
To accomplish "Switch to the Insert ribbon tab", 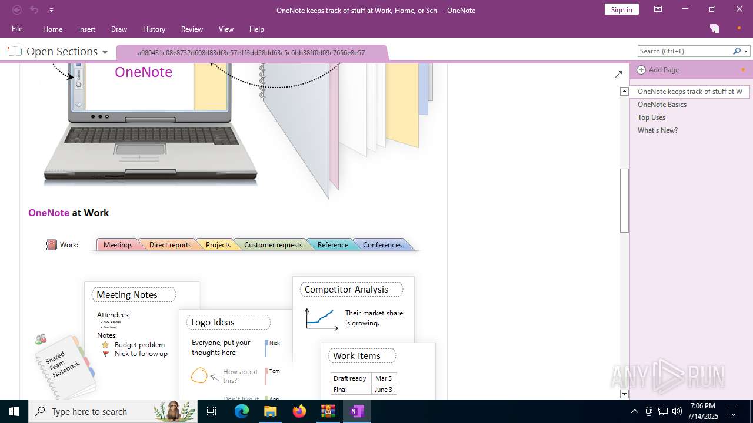I will point(86,29).
